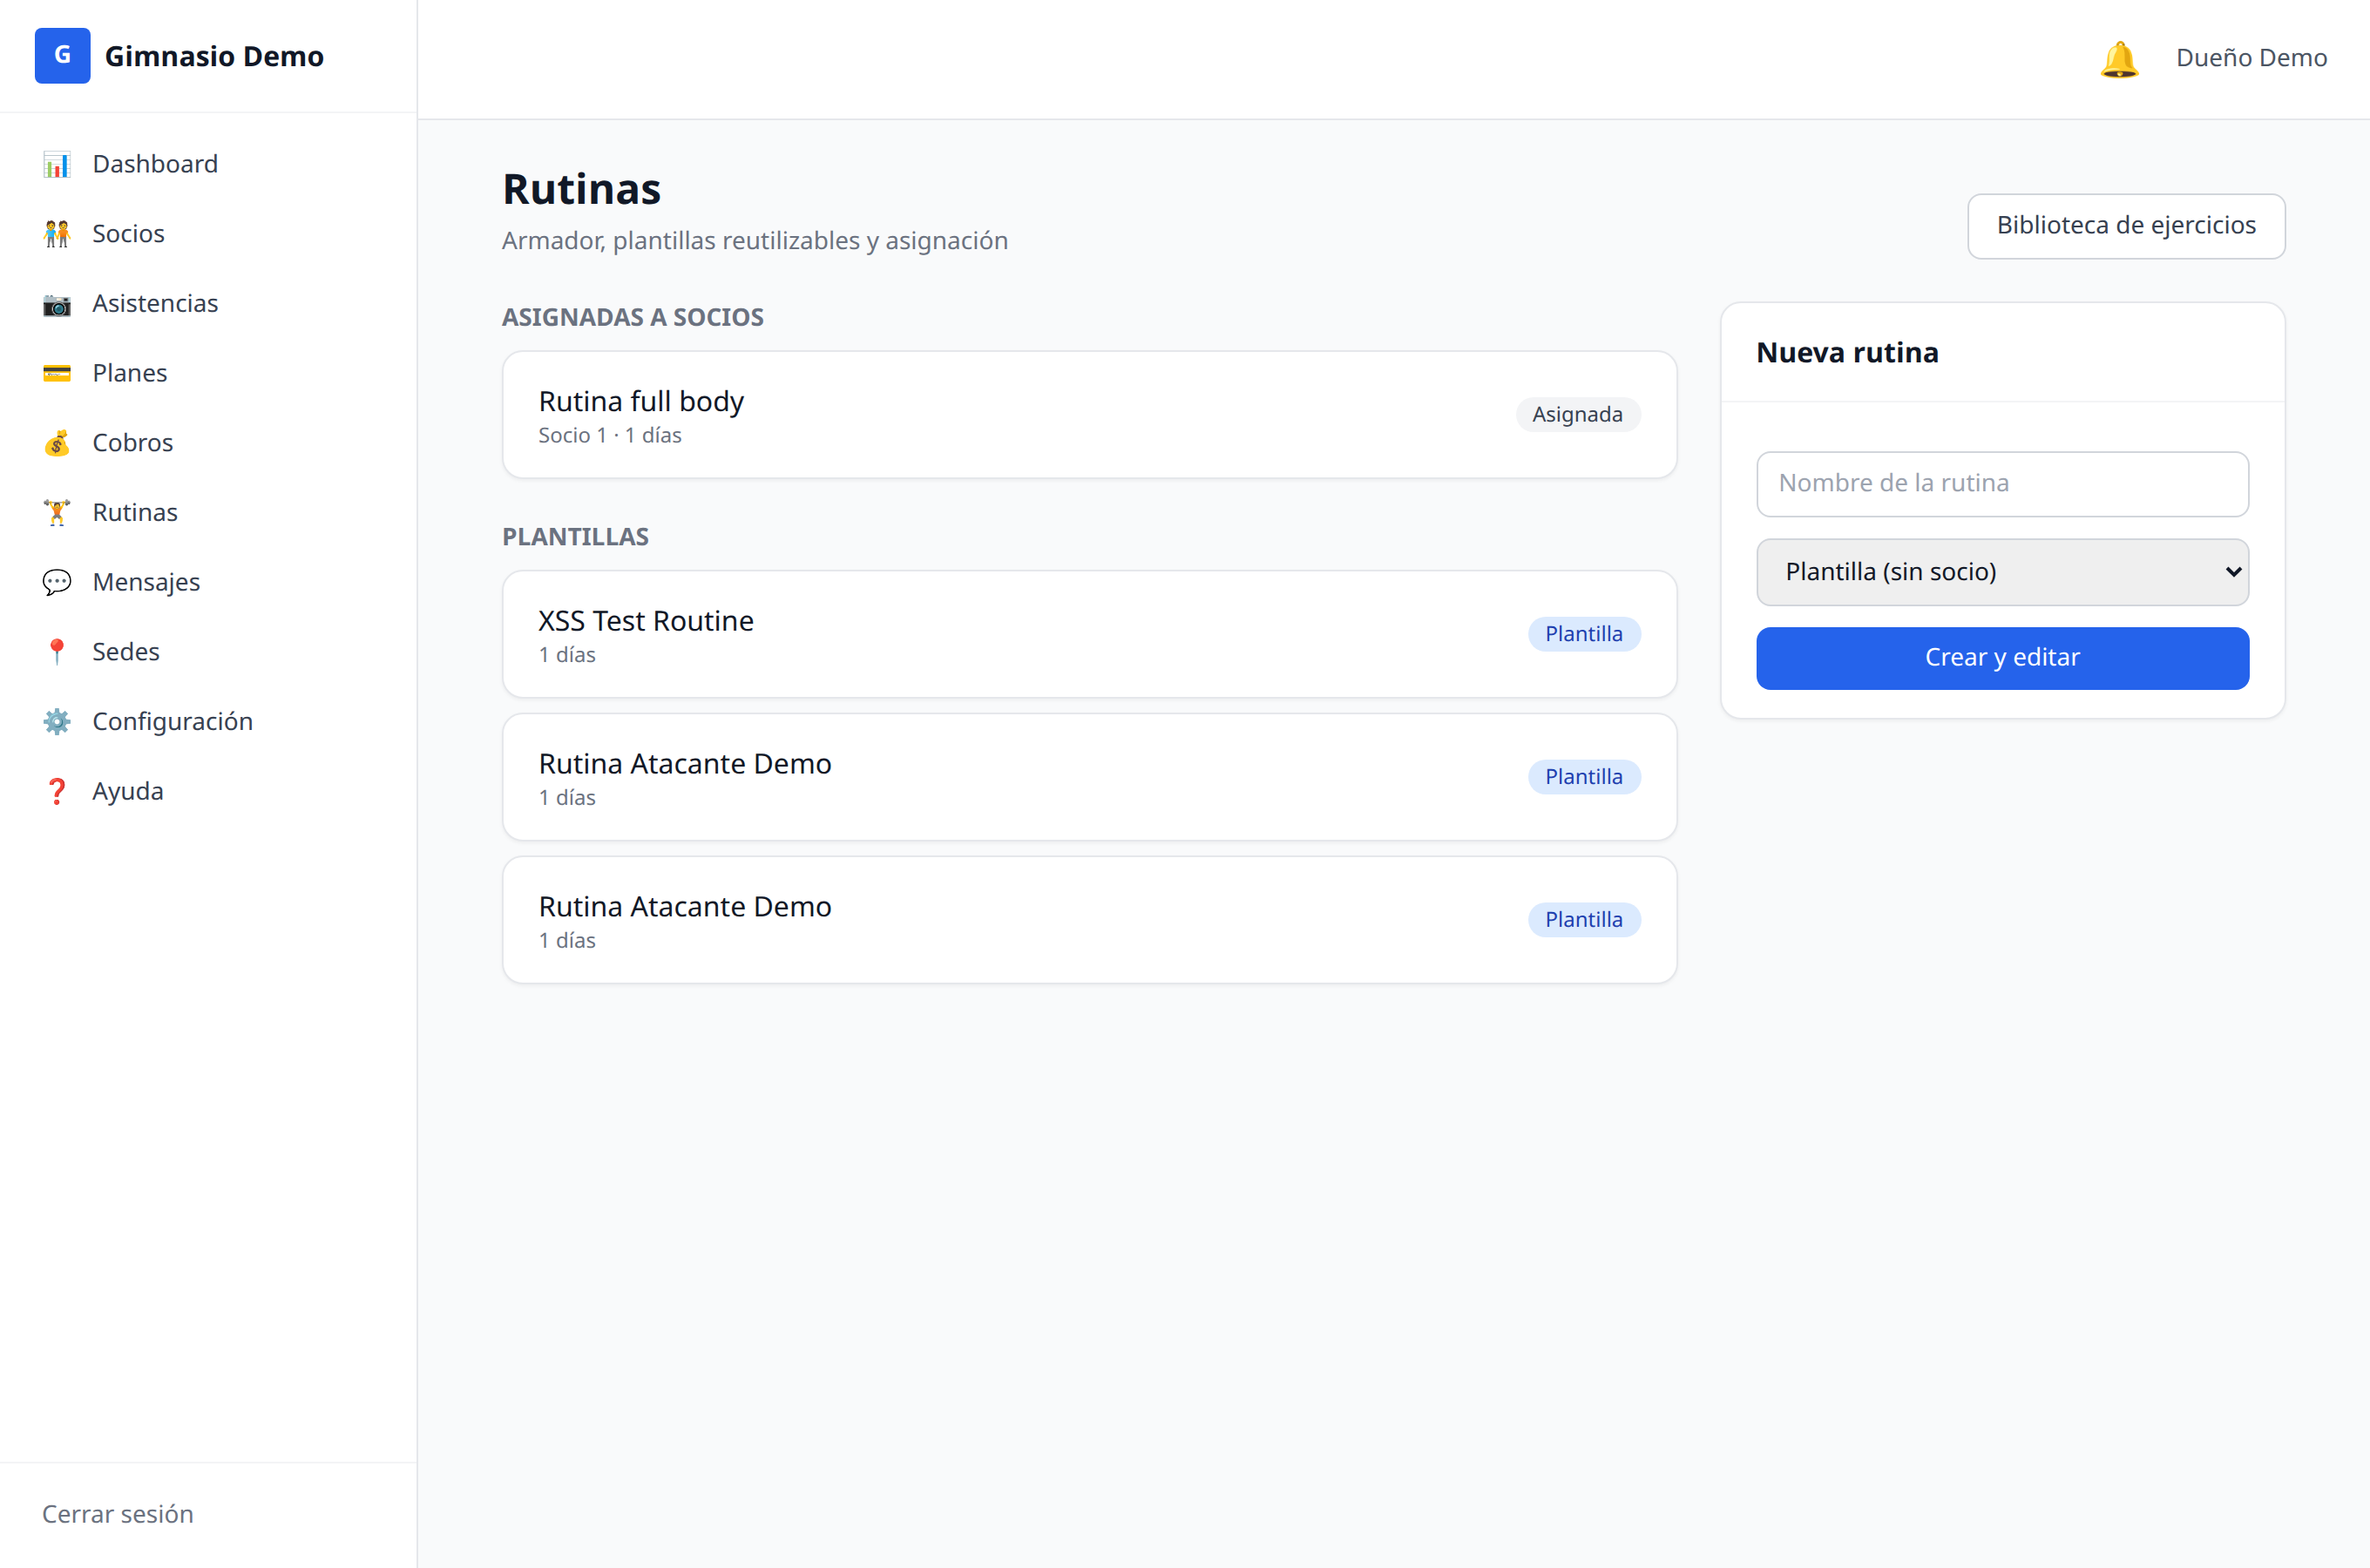The width and height of the screenshot is (2370, 1568).
Task: Click the Crear y editar button
Action: pos(2002,658)
